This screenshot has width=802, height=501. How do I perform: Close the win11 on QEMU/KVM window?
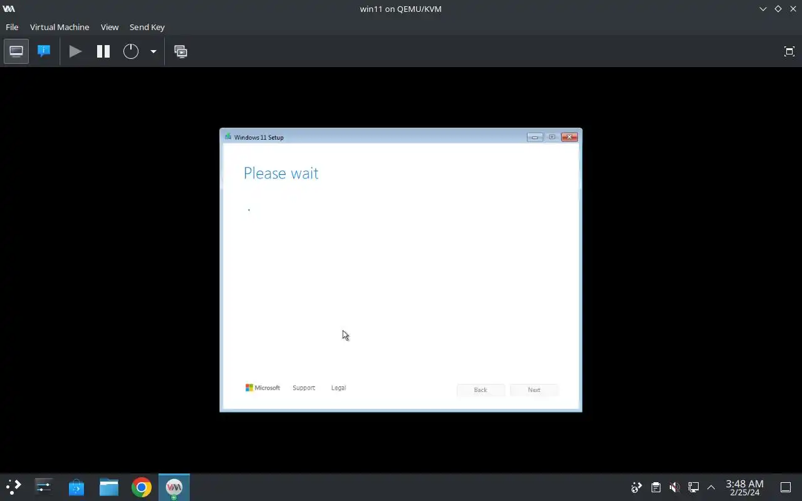793,9
